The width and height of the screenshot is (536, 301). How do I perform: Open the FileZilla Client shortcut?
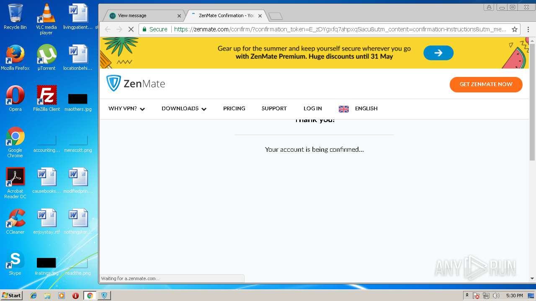pyautogui.click(x=46, y=99)
